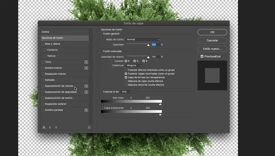Open the Satinado settings row
This screenshot has width=275, height=156.
pyautogui.click(x=65, y=80)
